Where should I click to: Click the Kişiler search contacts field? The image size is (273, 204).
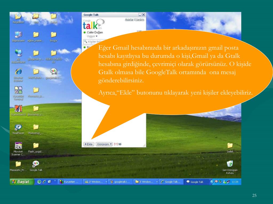coord(94,42)
